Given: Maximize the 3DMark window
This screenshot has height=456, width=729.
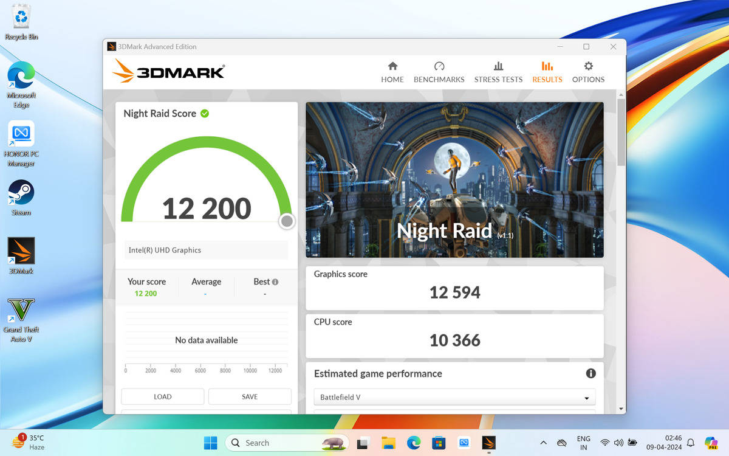Looking at the screenshot, I should (x=586, y=47).
